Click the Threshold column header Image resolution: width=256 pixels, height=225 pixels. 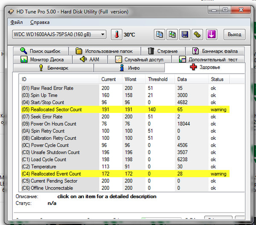click(x=157, y=79)
